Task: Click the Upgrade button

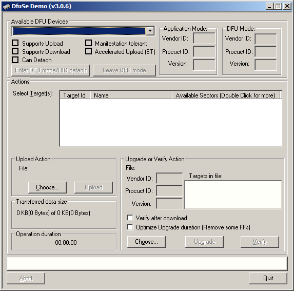Action: 204,242
